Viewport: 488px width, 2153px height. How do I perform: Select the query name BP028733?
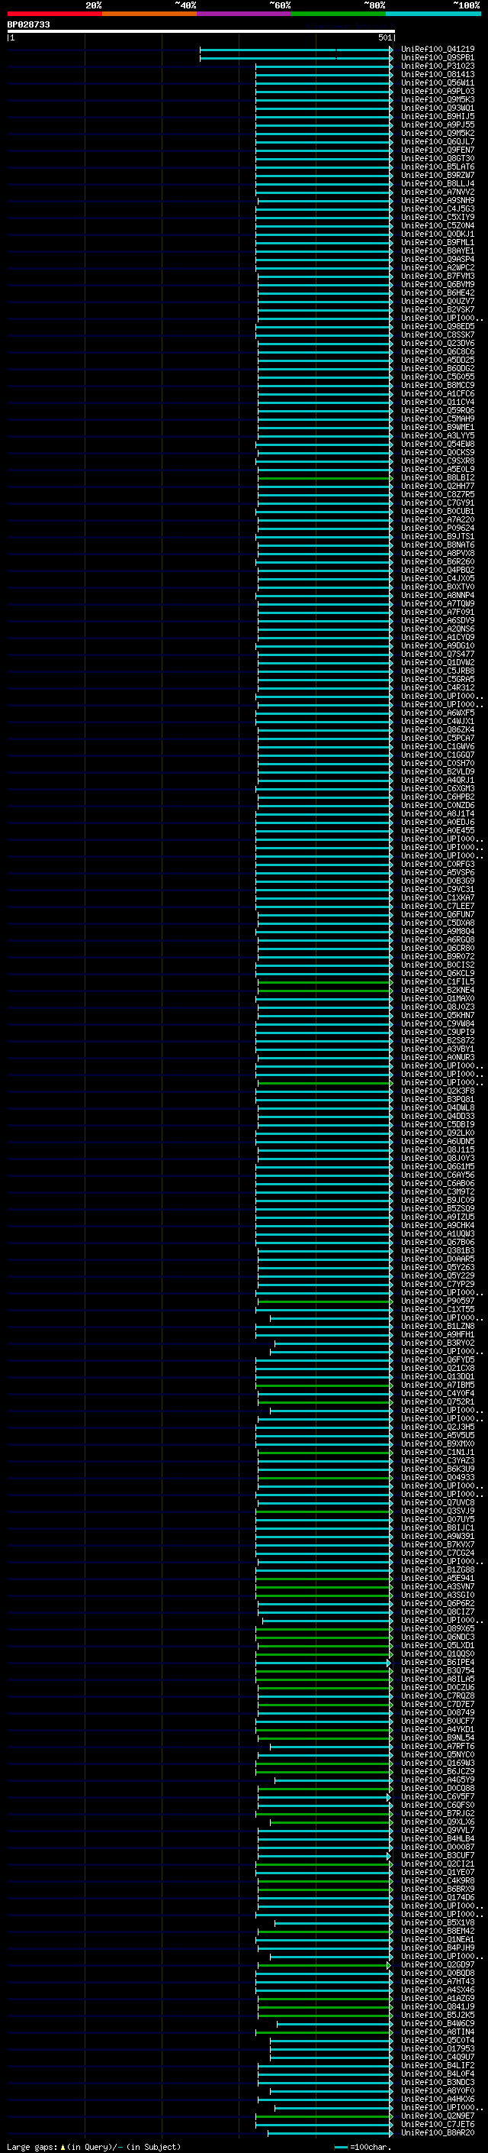click(28, 24)
